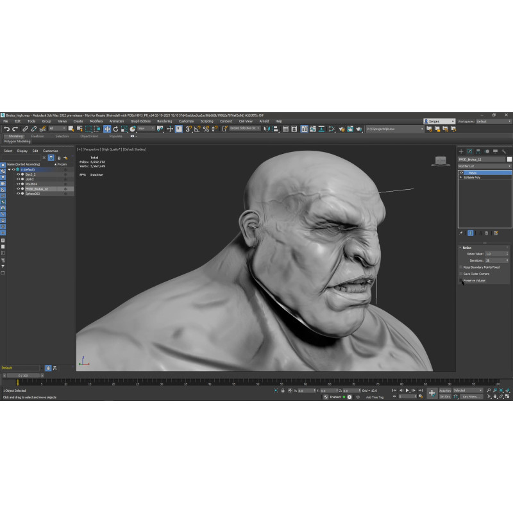Expand the Editable Poly modifier entry
Viewport: 513px width, 513px height.
(x=461, y=177)
